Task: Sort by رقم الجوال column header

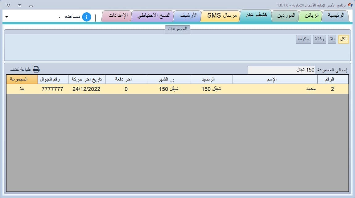Action: [53, 79]
